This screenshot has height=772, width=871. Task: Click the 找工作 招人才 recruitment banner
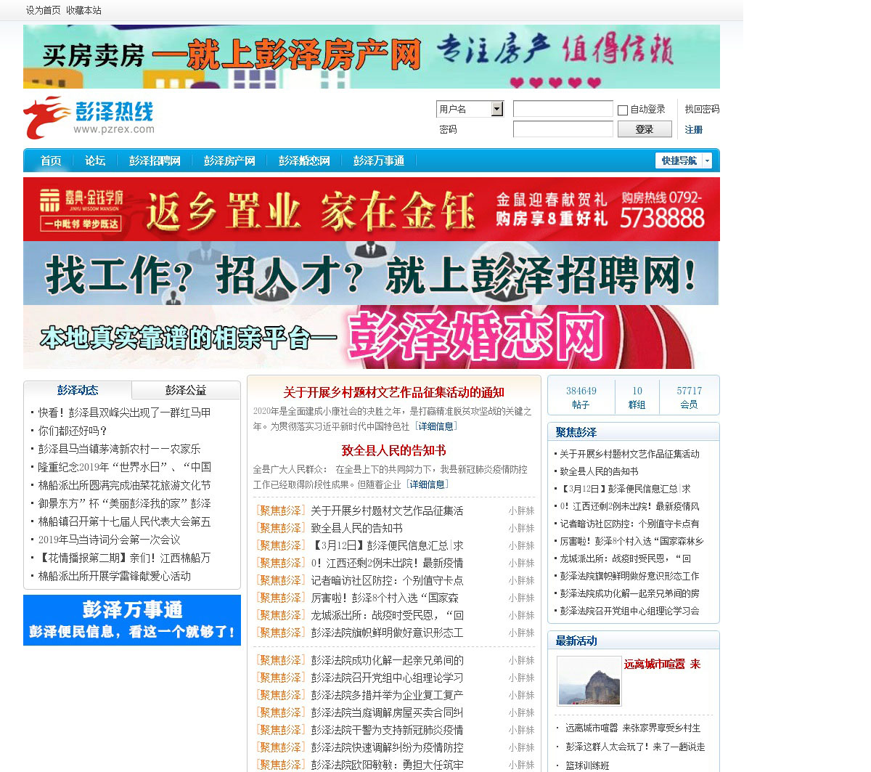(371, 273)
